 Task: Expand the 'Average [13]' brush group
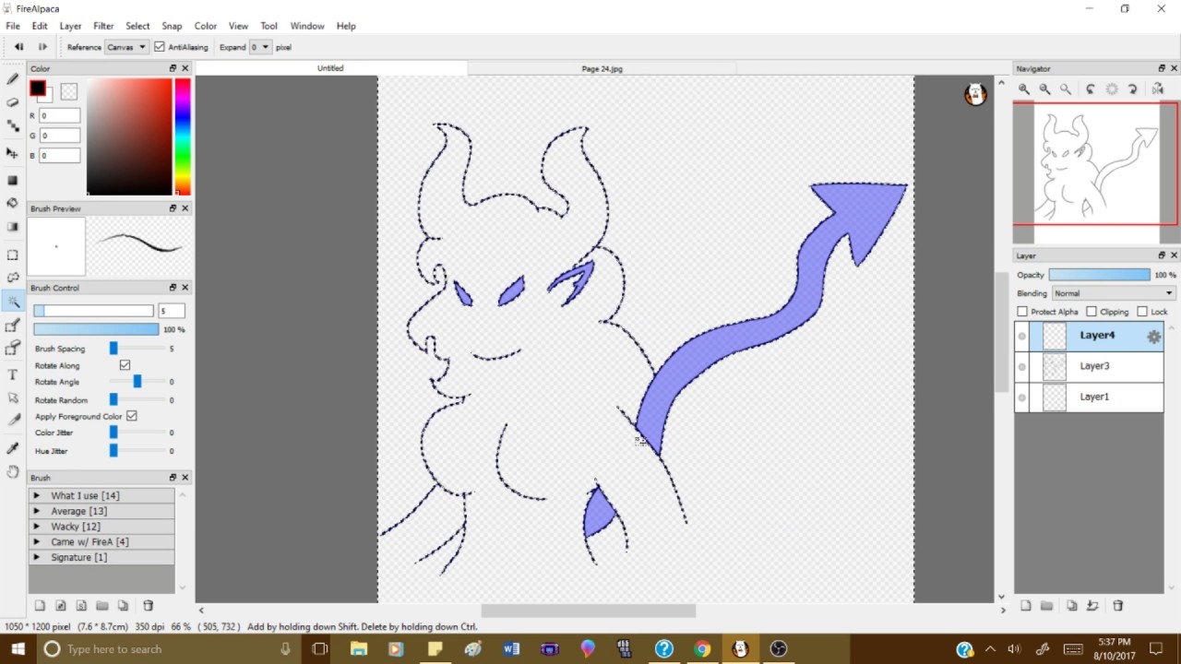(x=37, y=511)
